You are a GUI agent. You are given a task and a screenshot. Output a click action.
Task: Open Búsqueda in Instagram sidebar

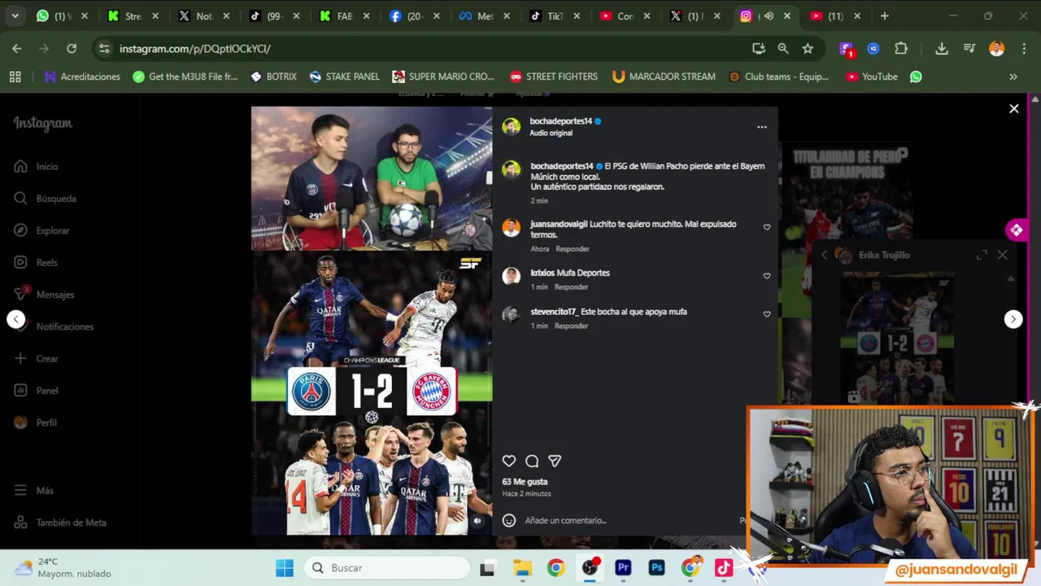pyautogui.click(x=45, y=199)
